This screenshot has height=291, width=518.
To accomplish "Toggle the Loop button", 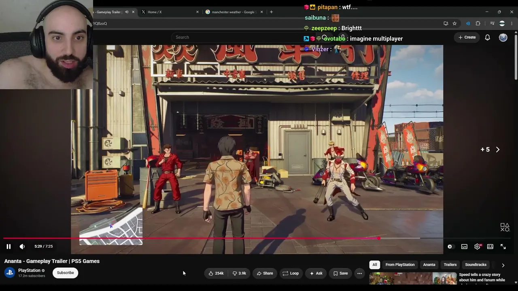I will [291, 273].
